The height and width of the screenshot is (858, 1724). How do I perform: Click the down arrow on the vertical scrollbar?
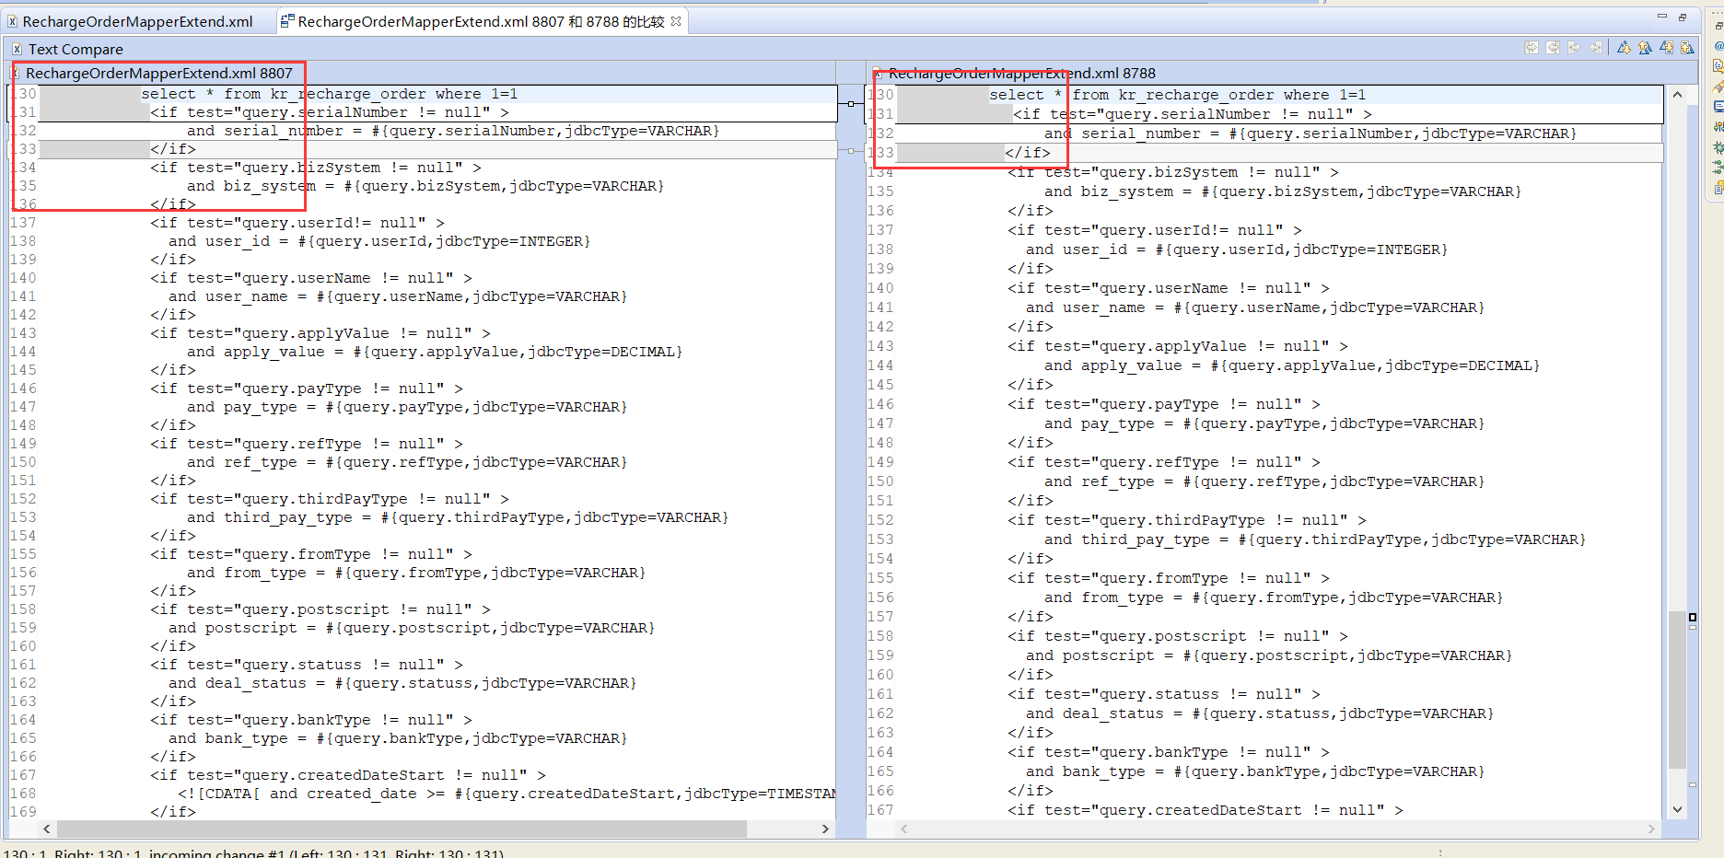coord(1677,809)
